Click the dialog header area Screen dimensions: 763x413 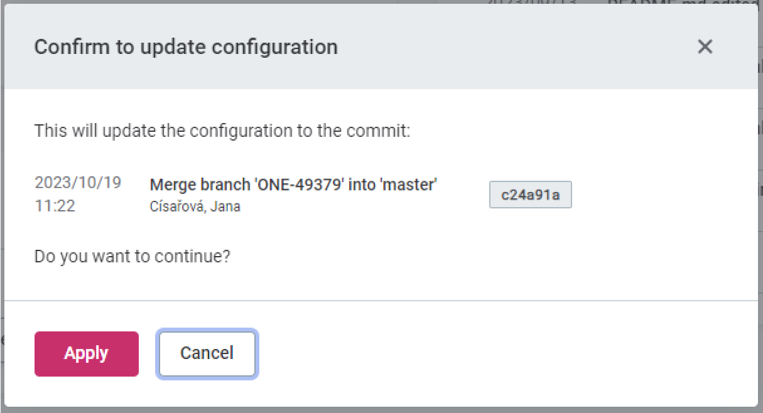click(377, 46)
